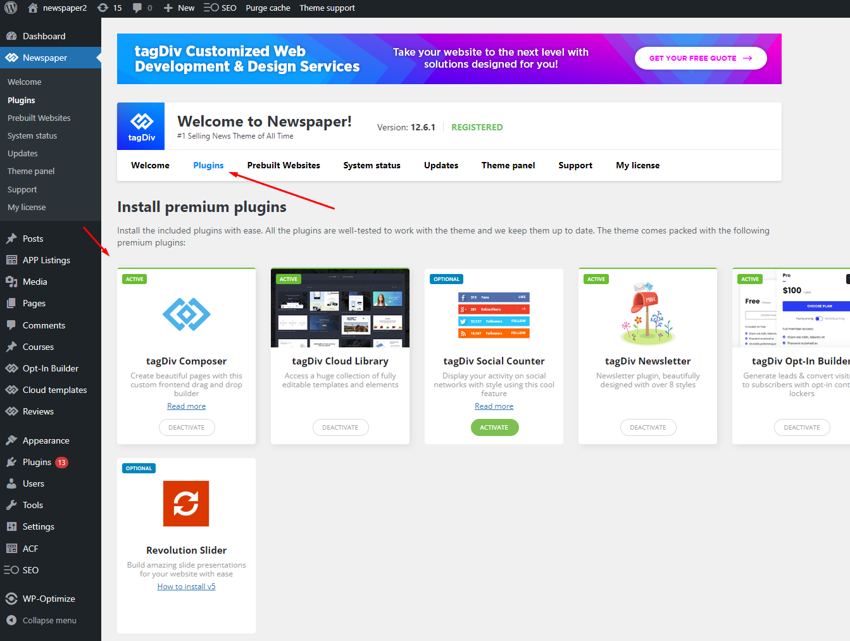
Task: Open the Prebuilt Websites tab
Action: (x=284, y=165)
